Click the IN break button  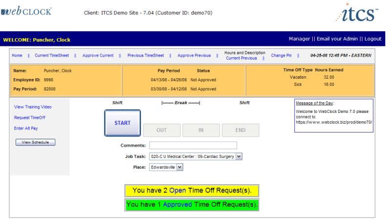[201, 130]
